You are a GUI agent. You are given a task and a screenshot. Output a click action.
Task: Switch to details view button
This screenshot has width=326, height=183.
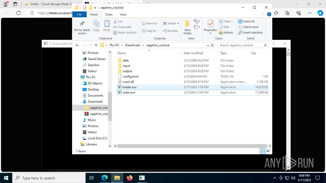click(263, 151)
